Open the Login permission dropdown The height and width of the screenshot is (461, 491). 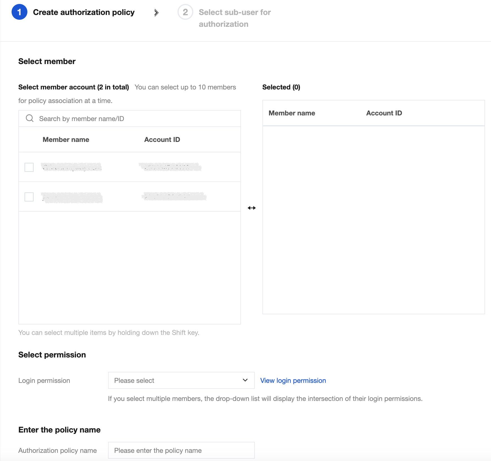pyautogui.click(x=181, y=380)
